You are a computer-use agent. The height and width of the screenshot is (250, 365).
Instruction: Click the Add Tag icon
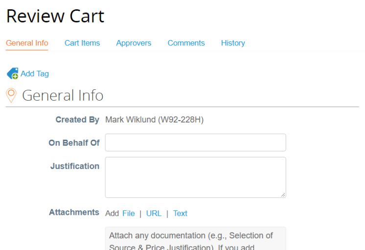pyautogui.click(x=12, y=74)
